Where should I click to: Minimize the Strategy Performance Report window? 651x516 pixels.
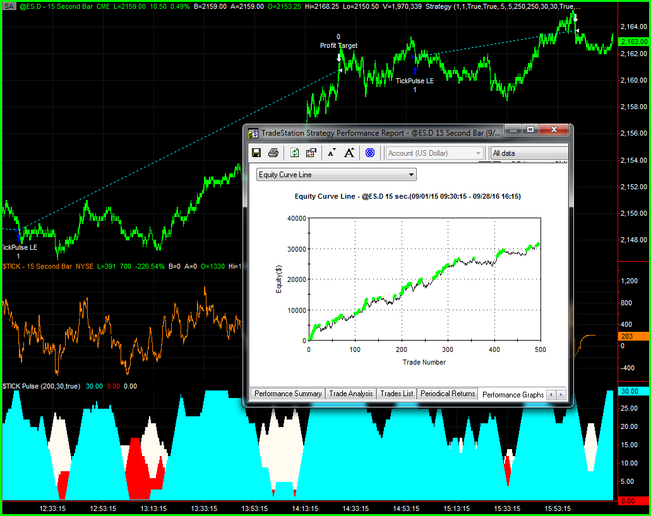pos(513,130)
